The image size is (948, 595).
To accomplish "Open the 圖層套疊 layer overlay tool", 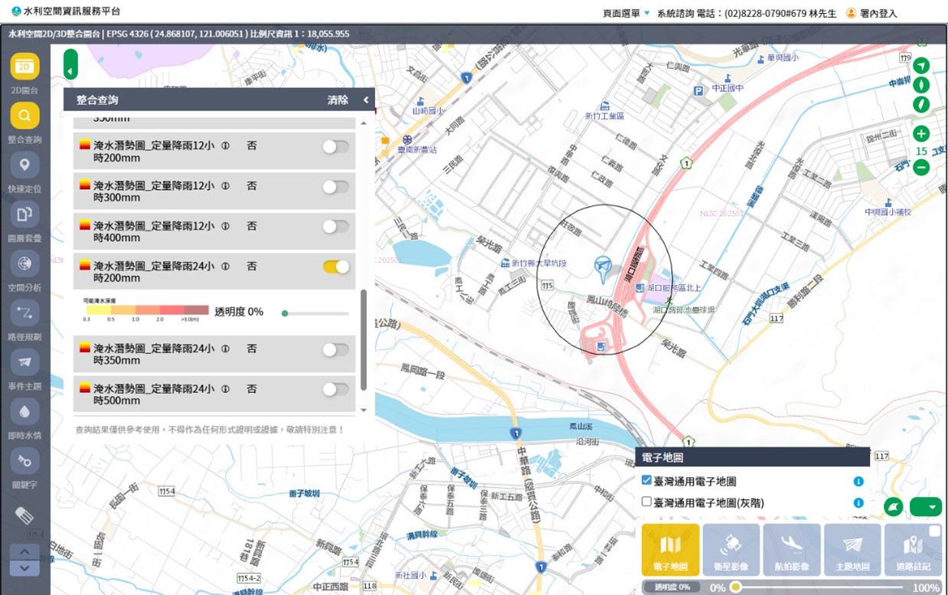I will pos(25,214).
